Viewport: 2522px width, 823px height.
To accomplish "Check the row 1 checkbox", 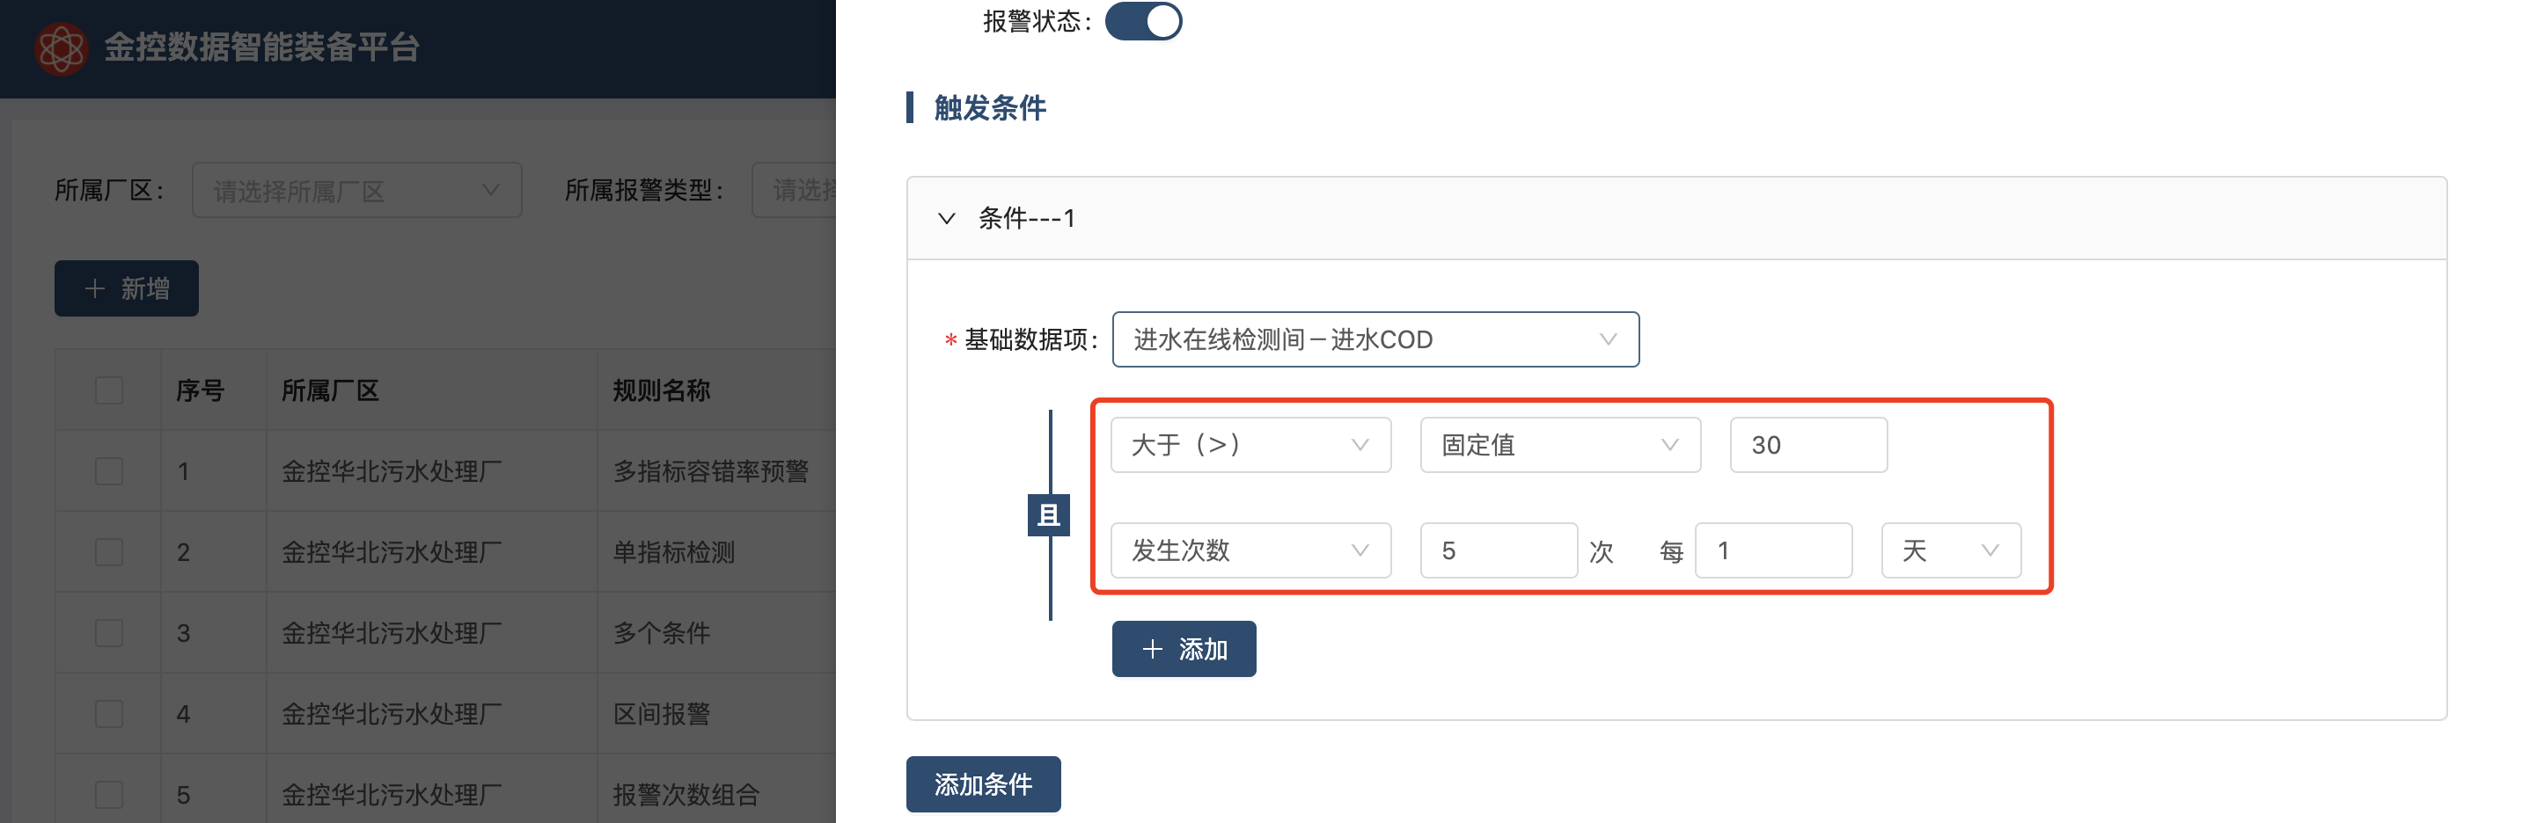I will point(108,471).
